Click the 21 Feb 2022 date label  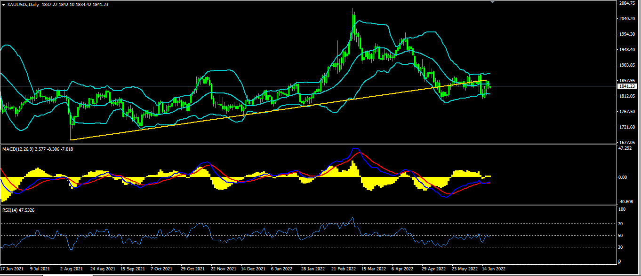click(x=343, y=269)
